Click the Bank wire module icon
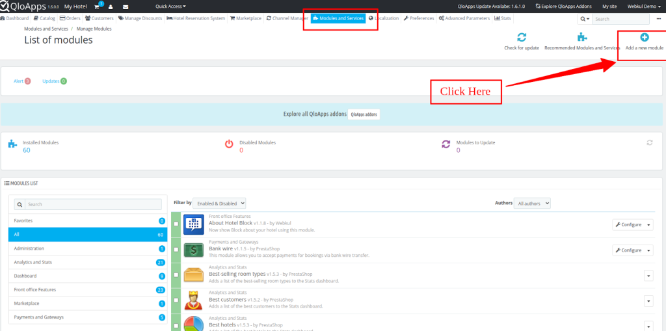 point(194,250)
